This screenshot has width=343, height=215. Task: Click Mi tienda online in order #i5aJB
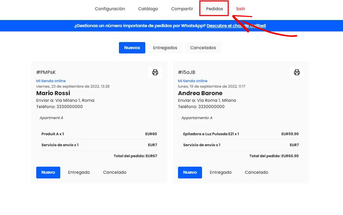point(193,81)
